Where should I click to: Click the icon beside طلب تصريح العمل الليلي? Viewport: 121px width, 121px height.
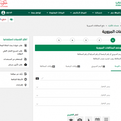(26, 51)
